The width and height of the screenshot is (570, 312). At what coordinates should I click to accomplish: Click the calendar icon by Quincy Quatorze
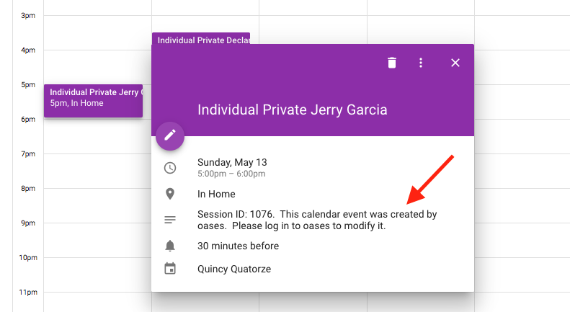click(170, 269)
